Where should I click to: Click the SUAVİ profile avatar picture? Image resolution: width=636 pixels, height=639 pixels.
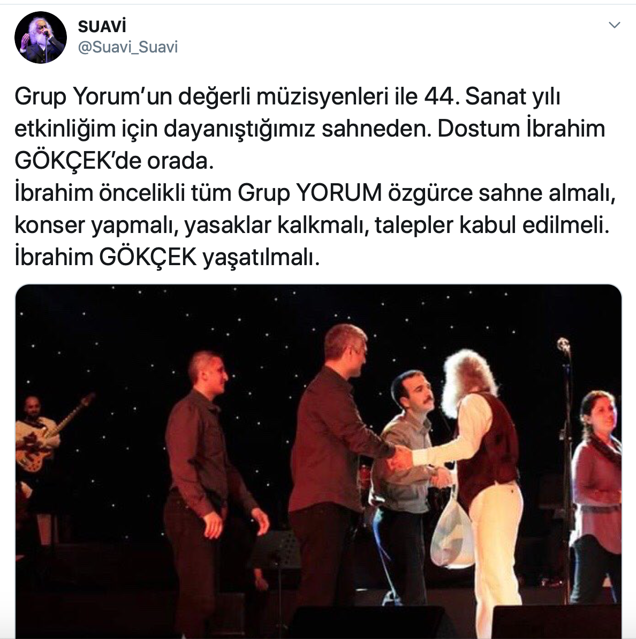40,37
